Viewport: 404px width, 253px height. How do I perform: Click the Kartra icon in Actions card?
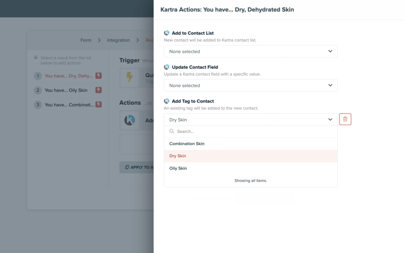[x=129, y=120]
